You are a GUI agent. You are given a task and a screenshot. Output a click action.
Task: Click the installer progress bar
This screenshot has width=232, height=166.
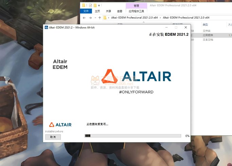tap(132, 136)
